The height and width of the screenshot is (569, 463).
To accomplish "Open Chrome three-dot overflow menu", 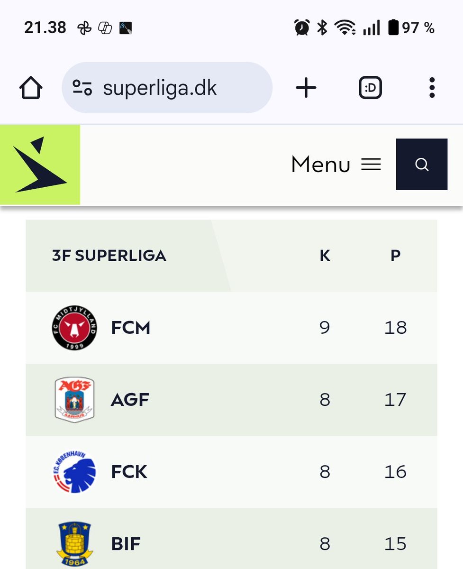I will coord(432,88).
